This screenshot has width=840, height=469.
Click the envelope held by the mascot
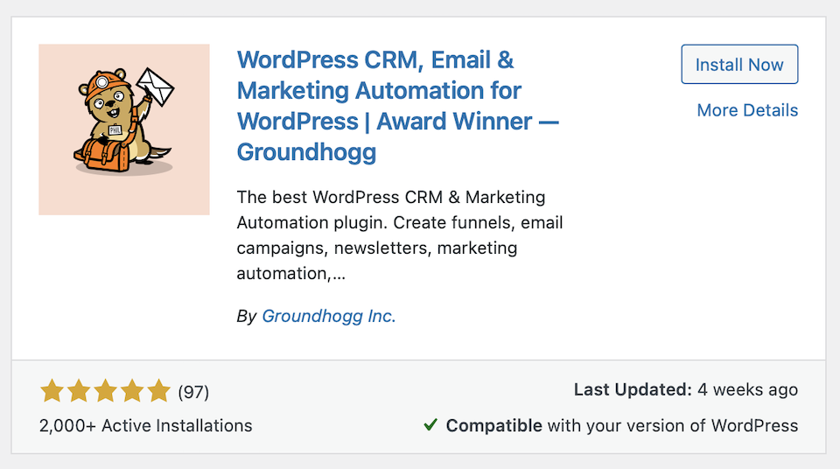coord(156,87)
